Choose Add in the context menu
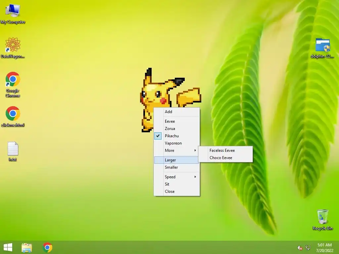339x254 pixels. coord(177,112)
